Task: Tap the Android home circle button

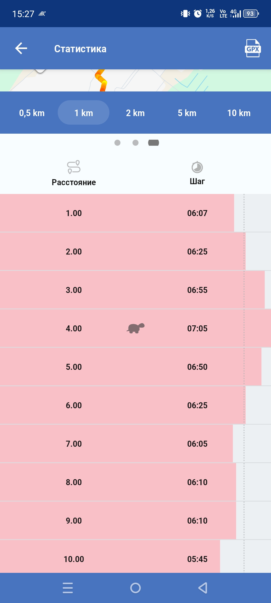Action: pyautogui.click(x=135, y=588)
